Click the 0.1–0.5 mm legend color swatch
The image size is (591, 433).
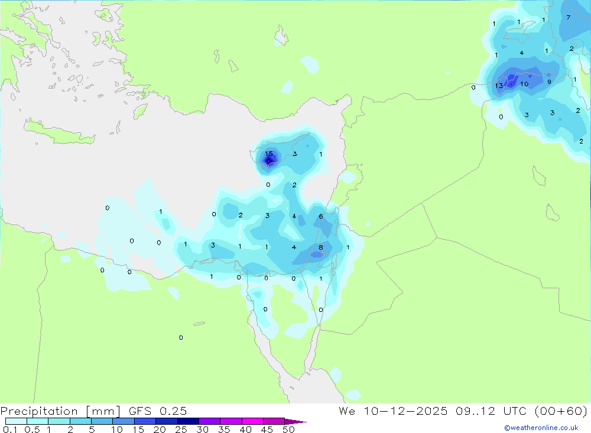[16, 421]
